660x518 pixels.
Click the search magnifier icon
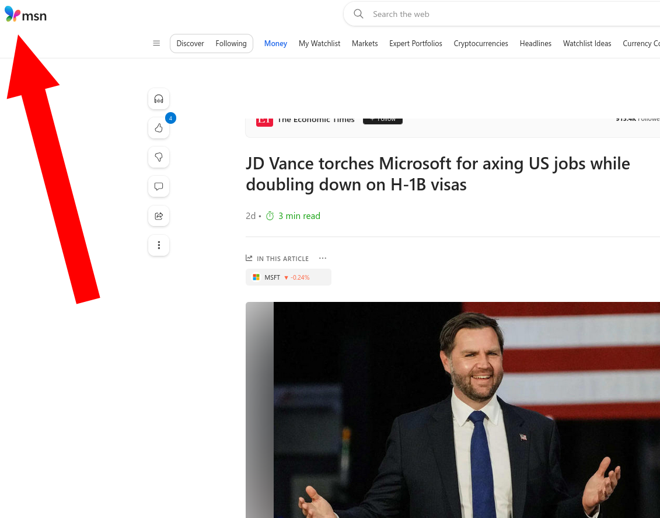tap(358, 14)
